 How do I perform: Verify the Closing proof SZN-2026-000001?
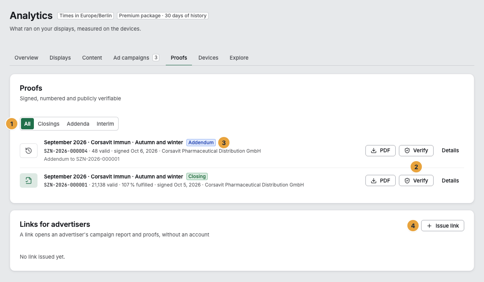pos(416,180)
